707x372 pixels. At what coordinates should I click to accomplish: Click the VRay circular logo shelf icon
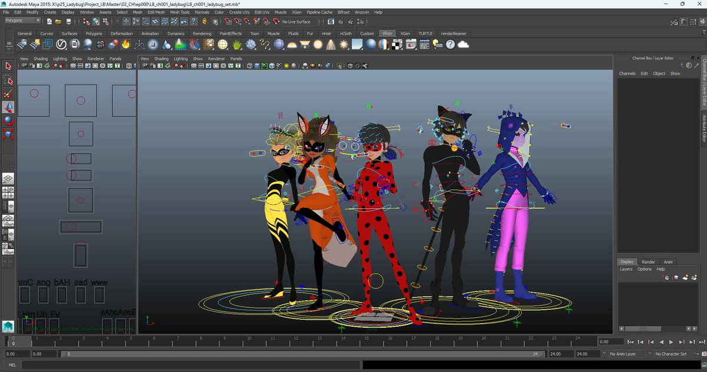click(61, 44)
